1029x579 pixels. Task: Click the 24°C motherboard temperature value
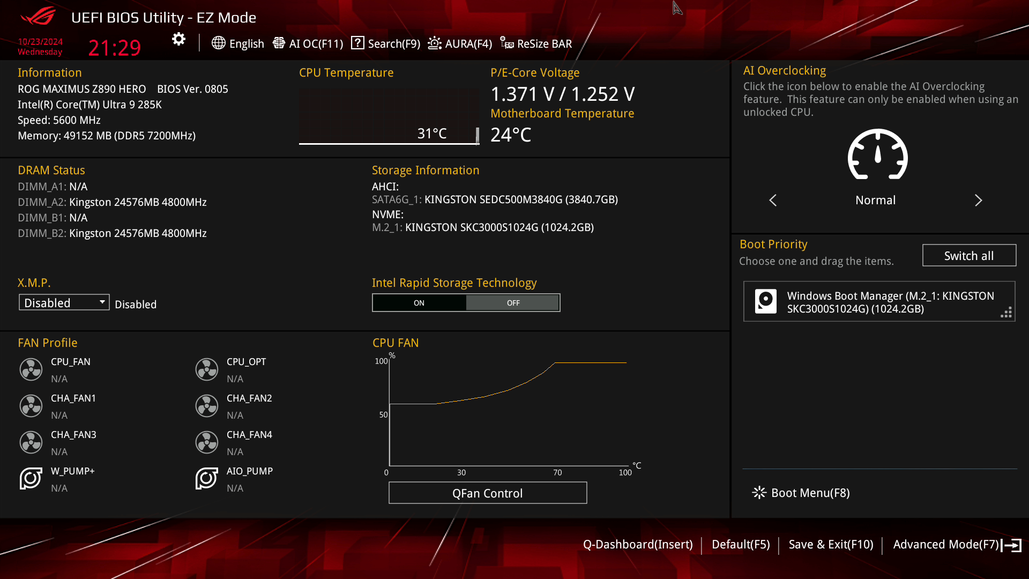pyautogui.click(x=511, y=135)
